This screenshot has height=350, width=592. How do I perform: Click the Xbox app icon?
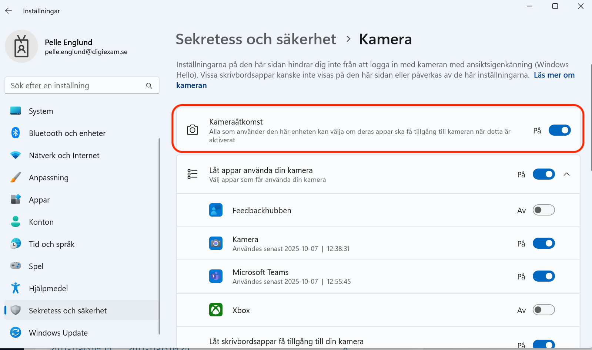(x=216, y=310)
